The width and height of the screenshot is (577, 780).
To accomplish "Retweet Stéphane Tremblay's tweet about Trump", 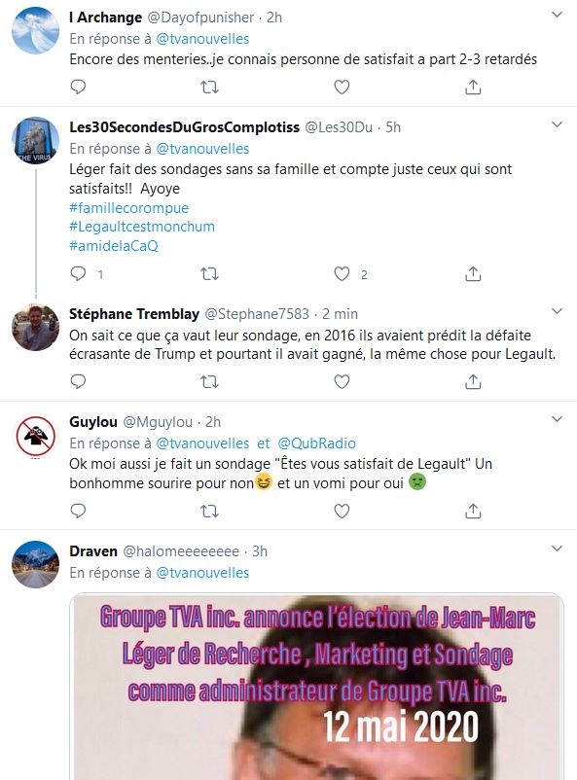I will (209, 381).
